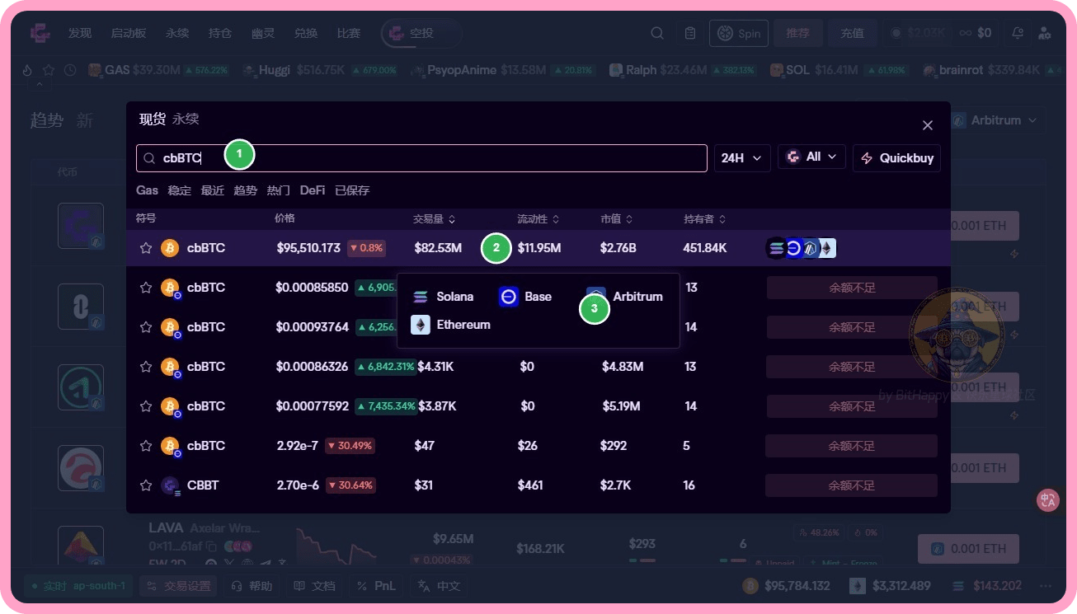
Task: Choose Base in chain popup
Action: coord(525,297)
